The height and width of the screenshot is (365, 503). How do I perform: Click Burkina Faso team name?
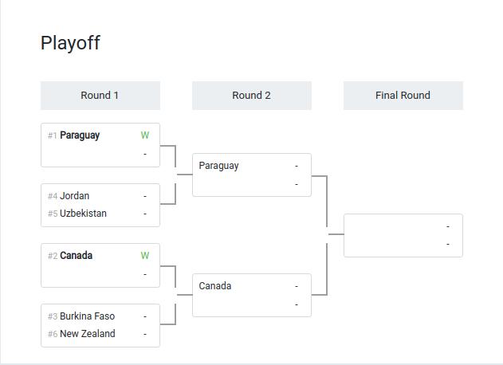(87, 316)
